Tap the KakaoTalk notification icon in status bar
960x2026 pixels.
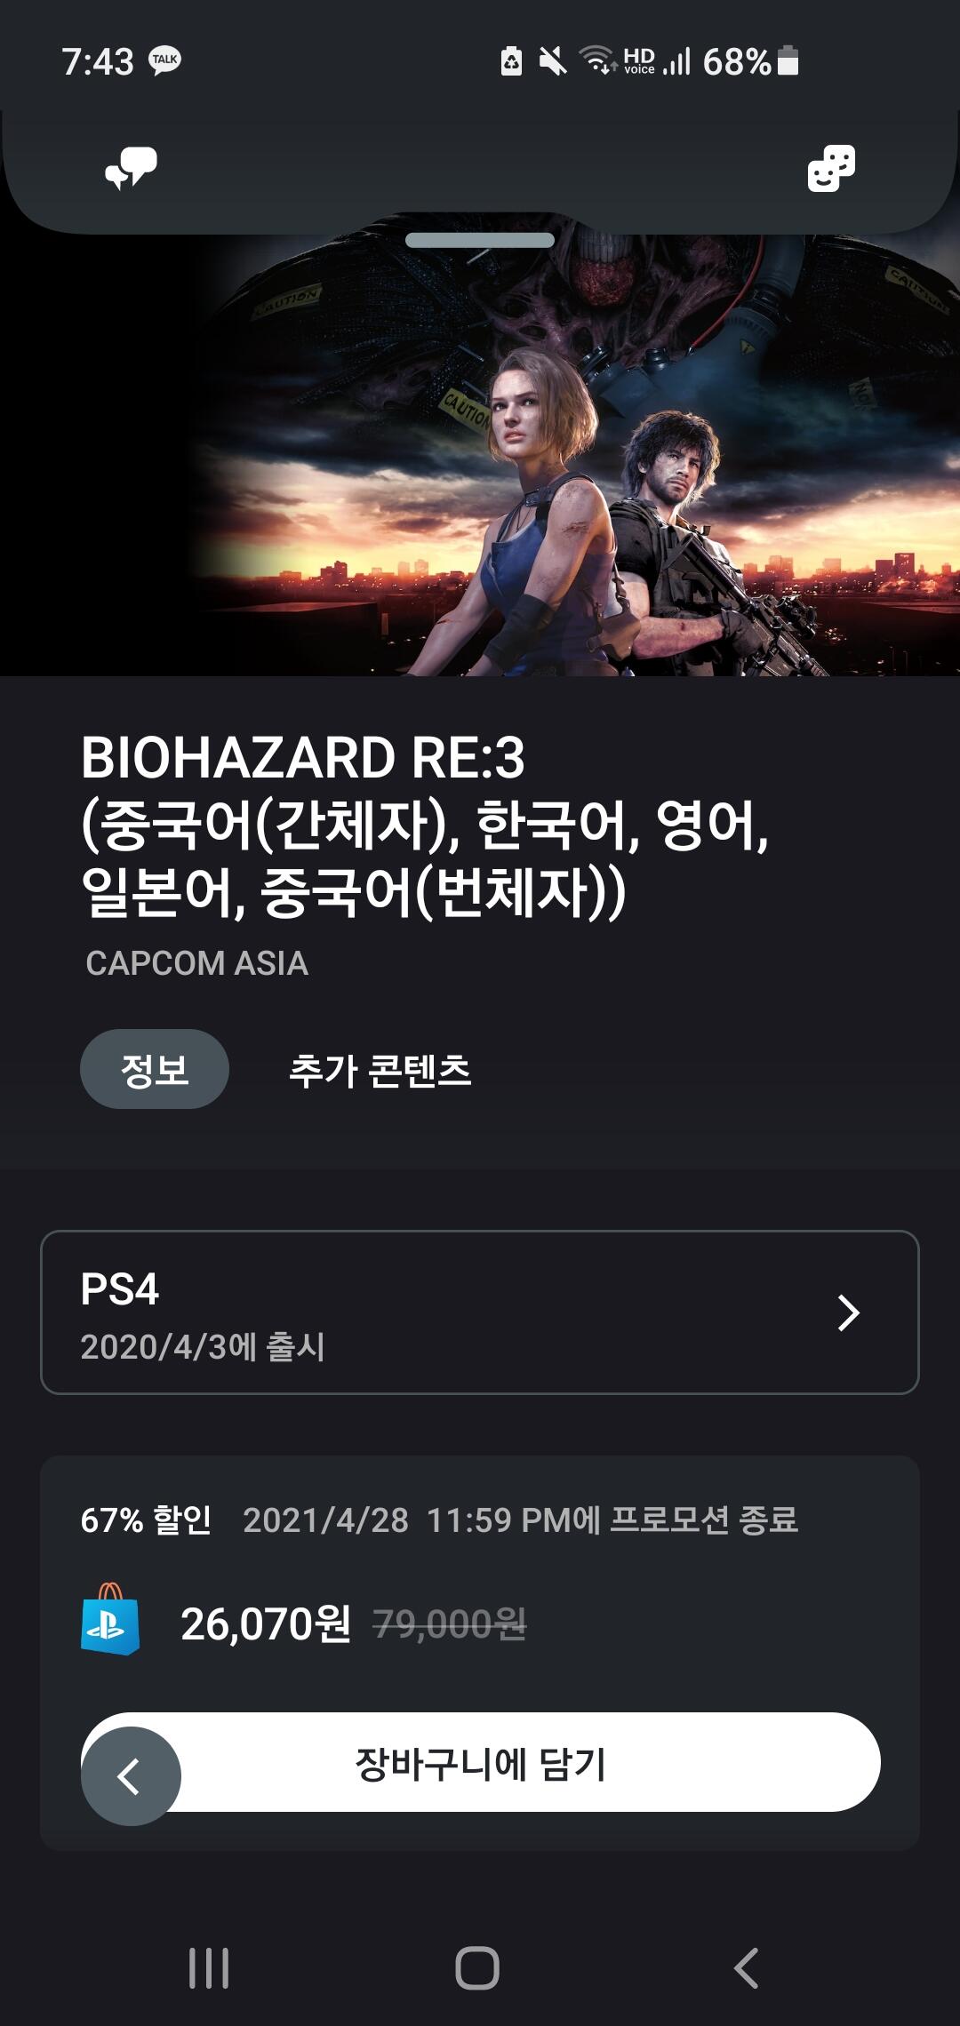pyautogui.click(x=164, y=60)
